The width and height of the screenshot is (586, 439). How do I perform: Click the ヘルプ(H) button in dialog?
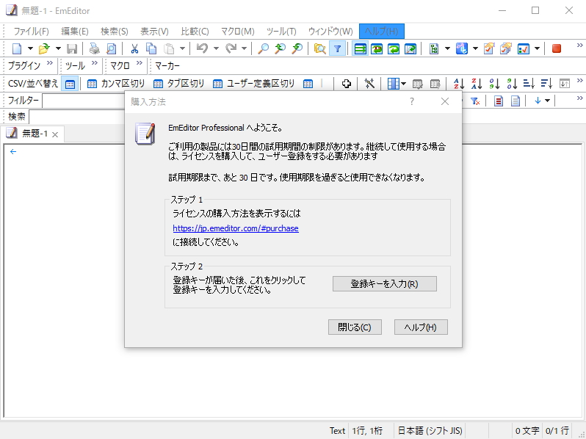[421, 327]
